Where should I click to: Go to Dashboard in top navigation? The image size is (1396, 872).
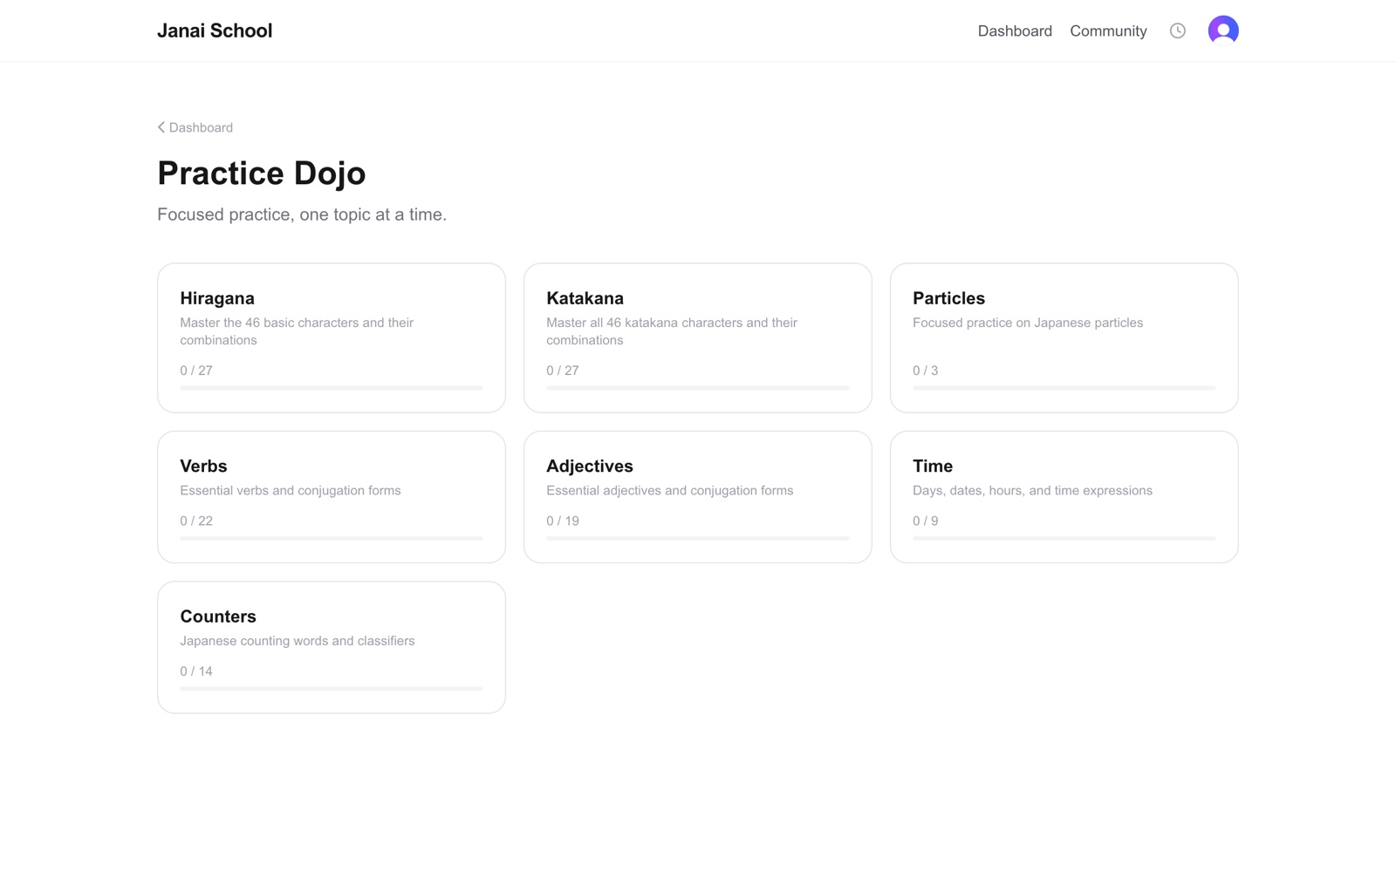[x=1015, y=31]
